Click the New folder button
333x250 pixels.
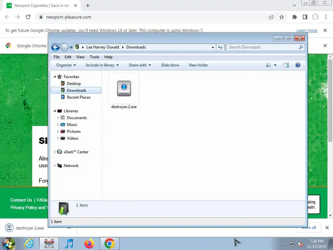point(198,65)
